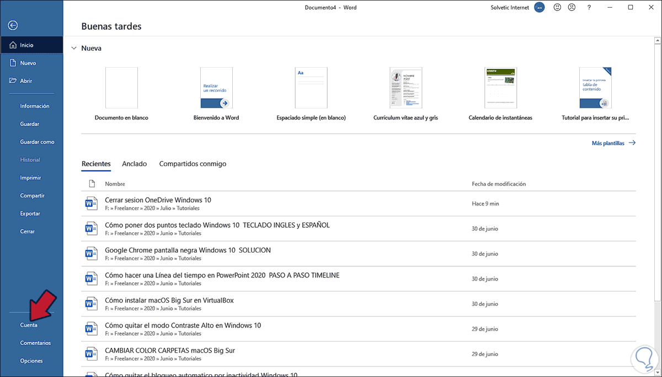Viewport: 662px width, 377px height.
Task: Open Tutorial para insertar tabla de contenido template
Action: [595, 93]
